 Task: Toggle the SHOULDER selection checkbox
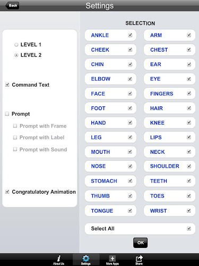tap(189, 166)
